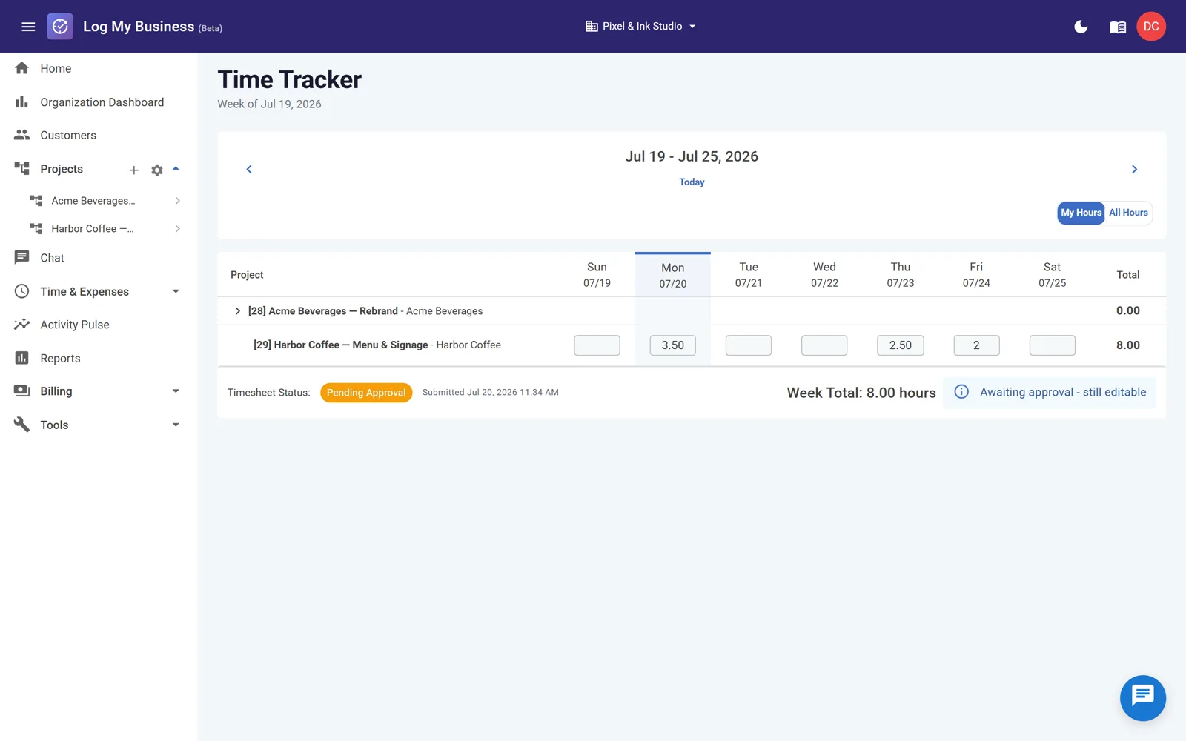
Task: Click the Time & Expenses clock icon
Action: [x=22, y=291]
